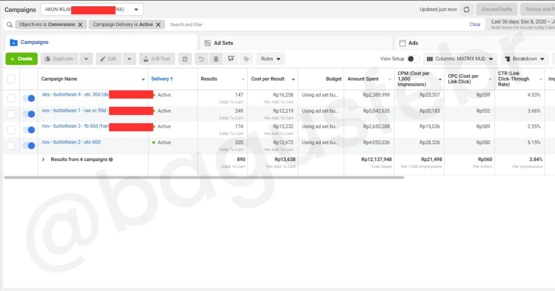Toggle the View Setup switch

click(413, 59)
